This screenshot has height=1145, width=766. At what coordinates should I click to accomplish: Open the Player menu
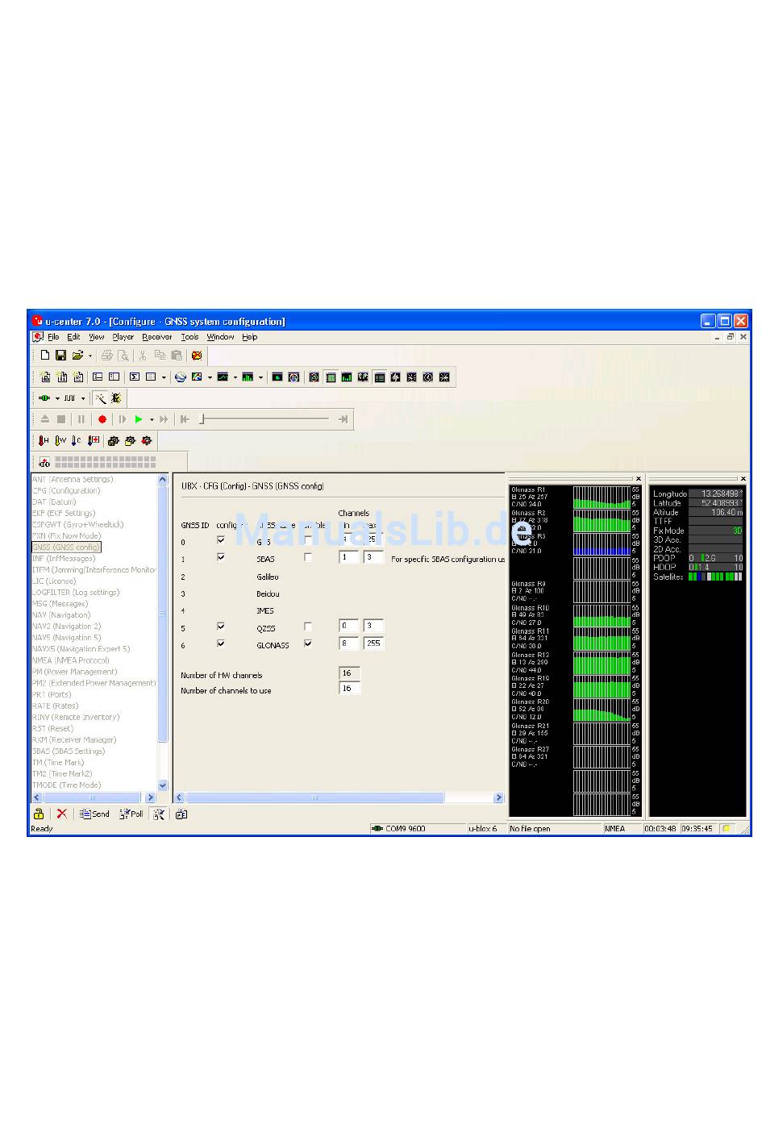pyautogui.click(x=123, y=337)
